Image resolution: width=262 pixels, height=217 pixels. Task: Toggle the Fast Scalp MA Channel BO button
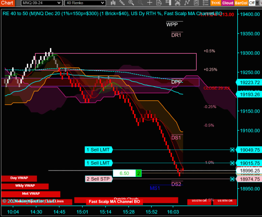pyautogui.click(x=114, y=201)
